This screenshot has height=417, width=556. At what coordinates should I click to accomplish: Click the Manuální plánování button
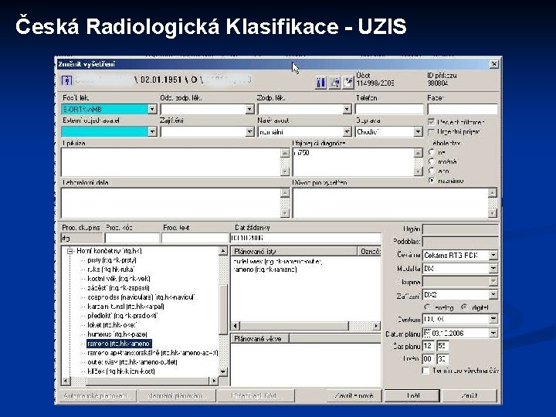point(176,395)
